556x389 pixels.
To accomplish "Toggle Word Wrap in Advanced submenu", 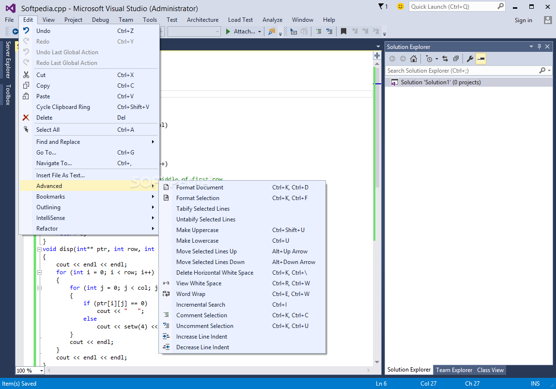I will 242,294.
